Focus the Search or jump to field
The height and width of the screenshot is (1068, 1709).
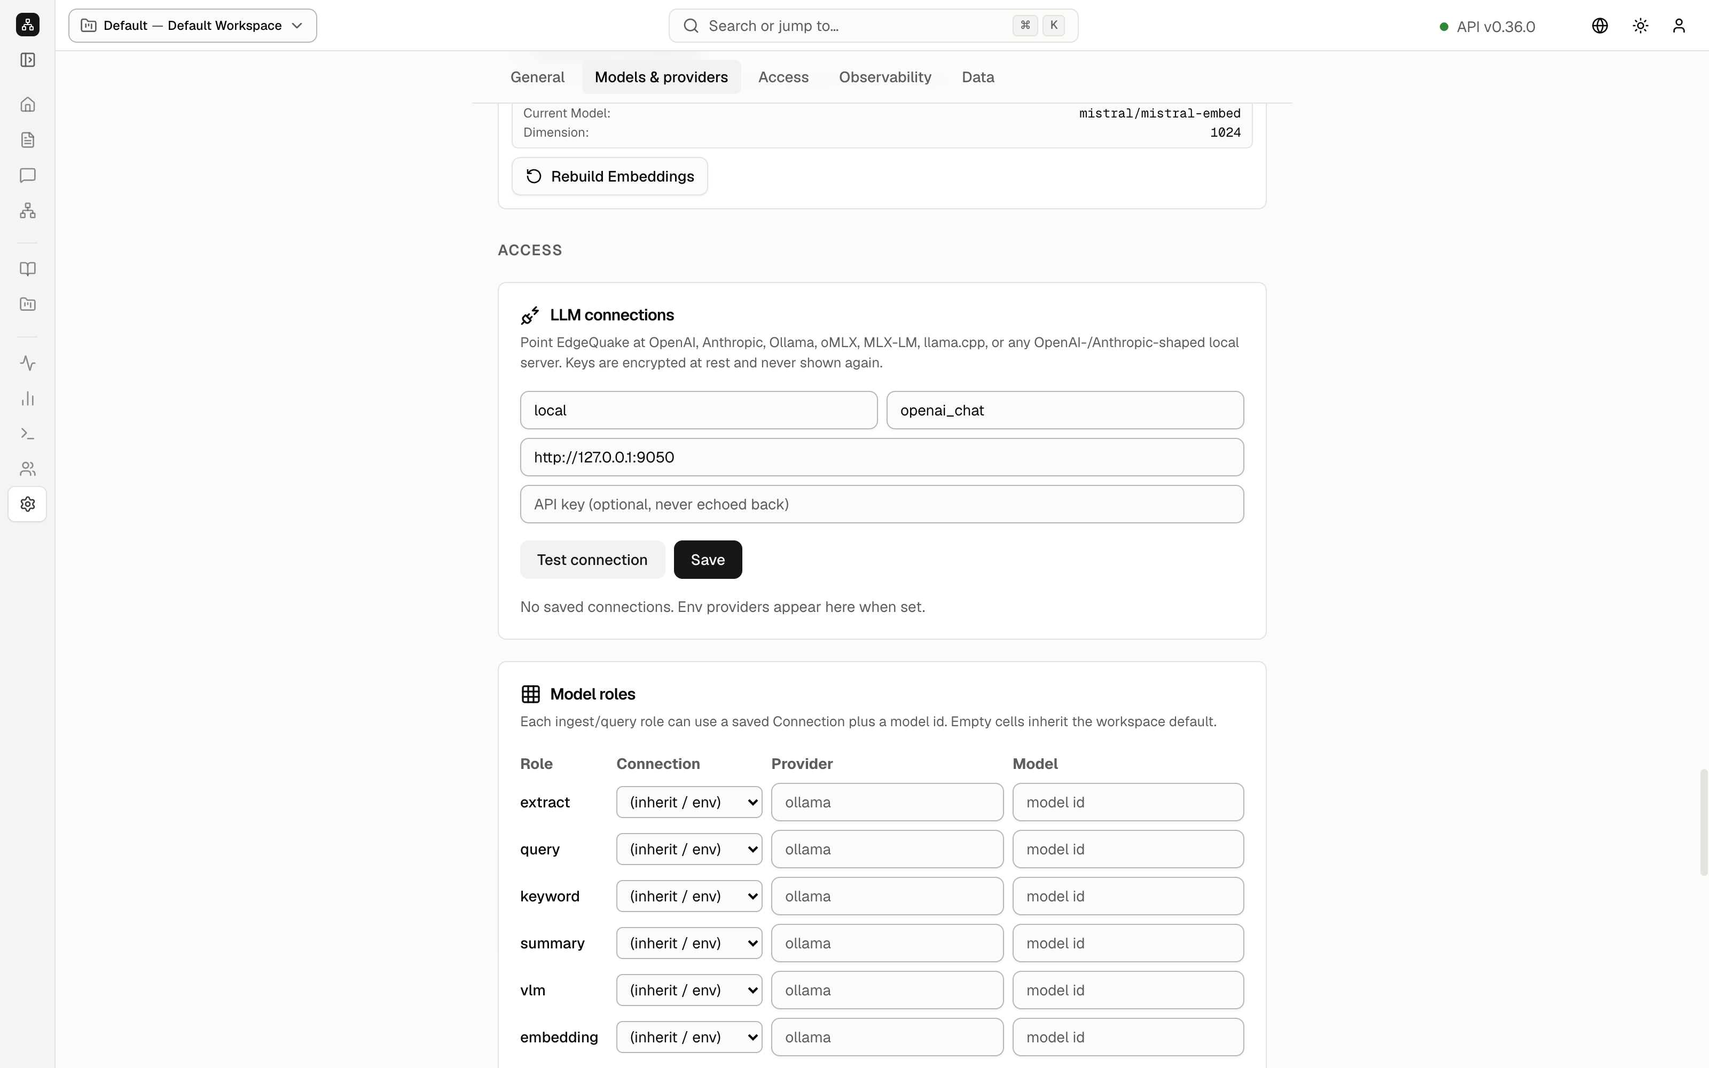[873, 26]
